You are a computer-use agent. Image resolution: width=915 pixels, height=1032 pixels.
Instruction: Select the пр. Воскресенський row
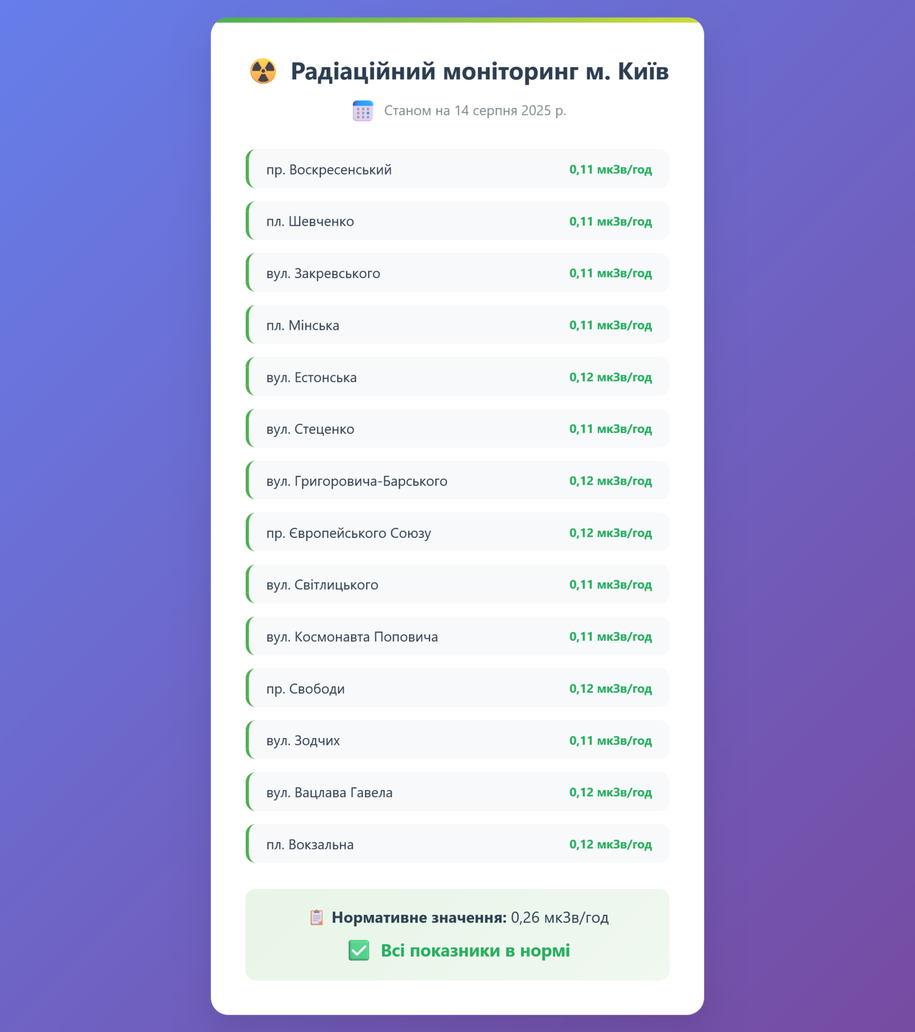coord(457,169)
